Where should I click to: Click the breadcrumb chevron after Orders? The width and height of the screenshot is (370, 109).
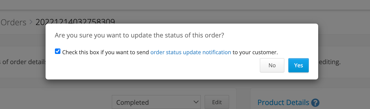point(31,22)
